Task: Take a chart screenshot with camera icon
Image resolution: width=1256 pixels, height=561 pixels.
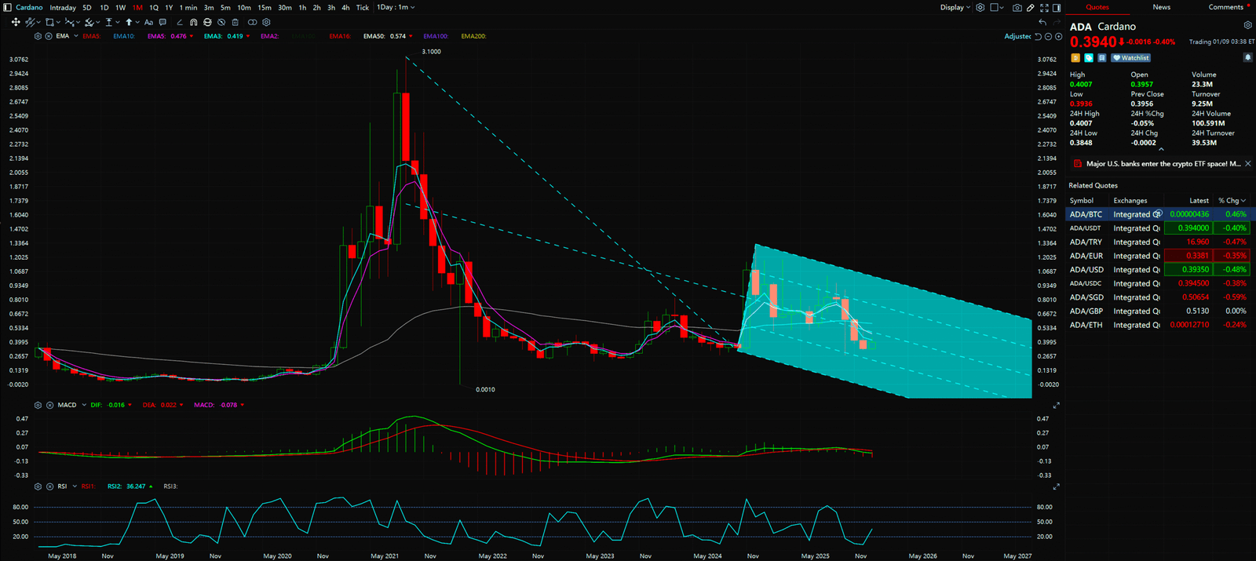Action: pos(1017,8)
